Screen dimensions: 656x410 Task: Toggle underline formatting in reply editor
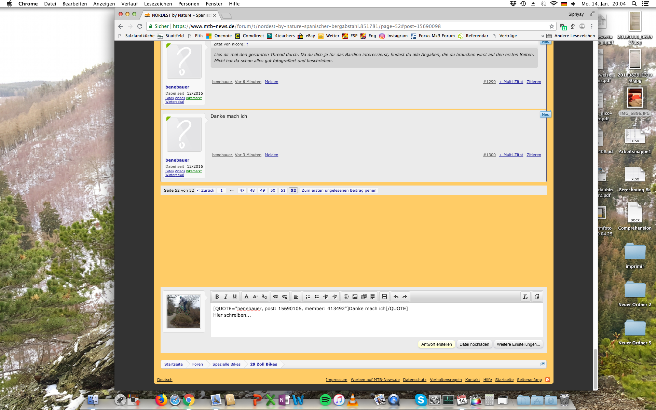(x=235, y=297)
